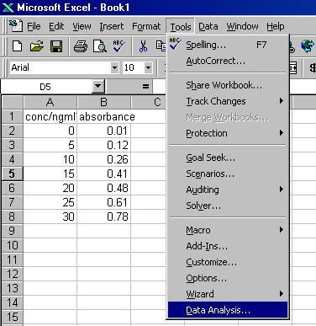Open the Format menu
This screenshot has width=316, height=326.
tap(146, 26)
